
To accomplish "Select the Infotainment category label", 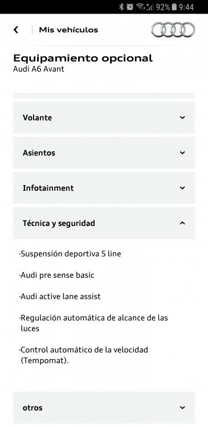I will (48, 188).
